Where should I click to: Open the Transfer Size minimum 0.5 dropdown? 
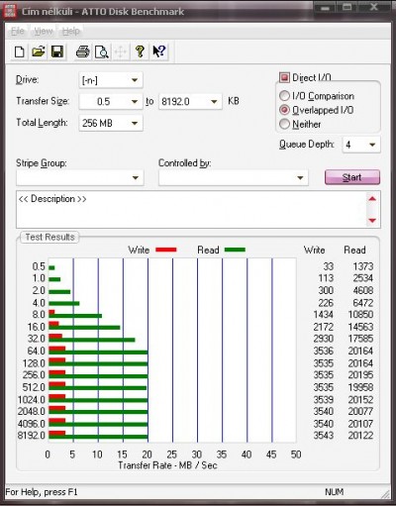click(111, 101)
